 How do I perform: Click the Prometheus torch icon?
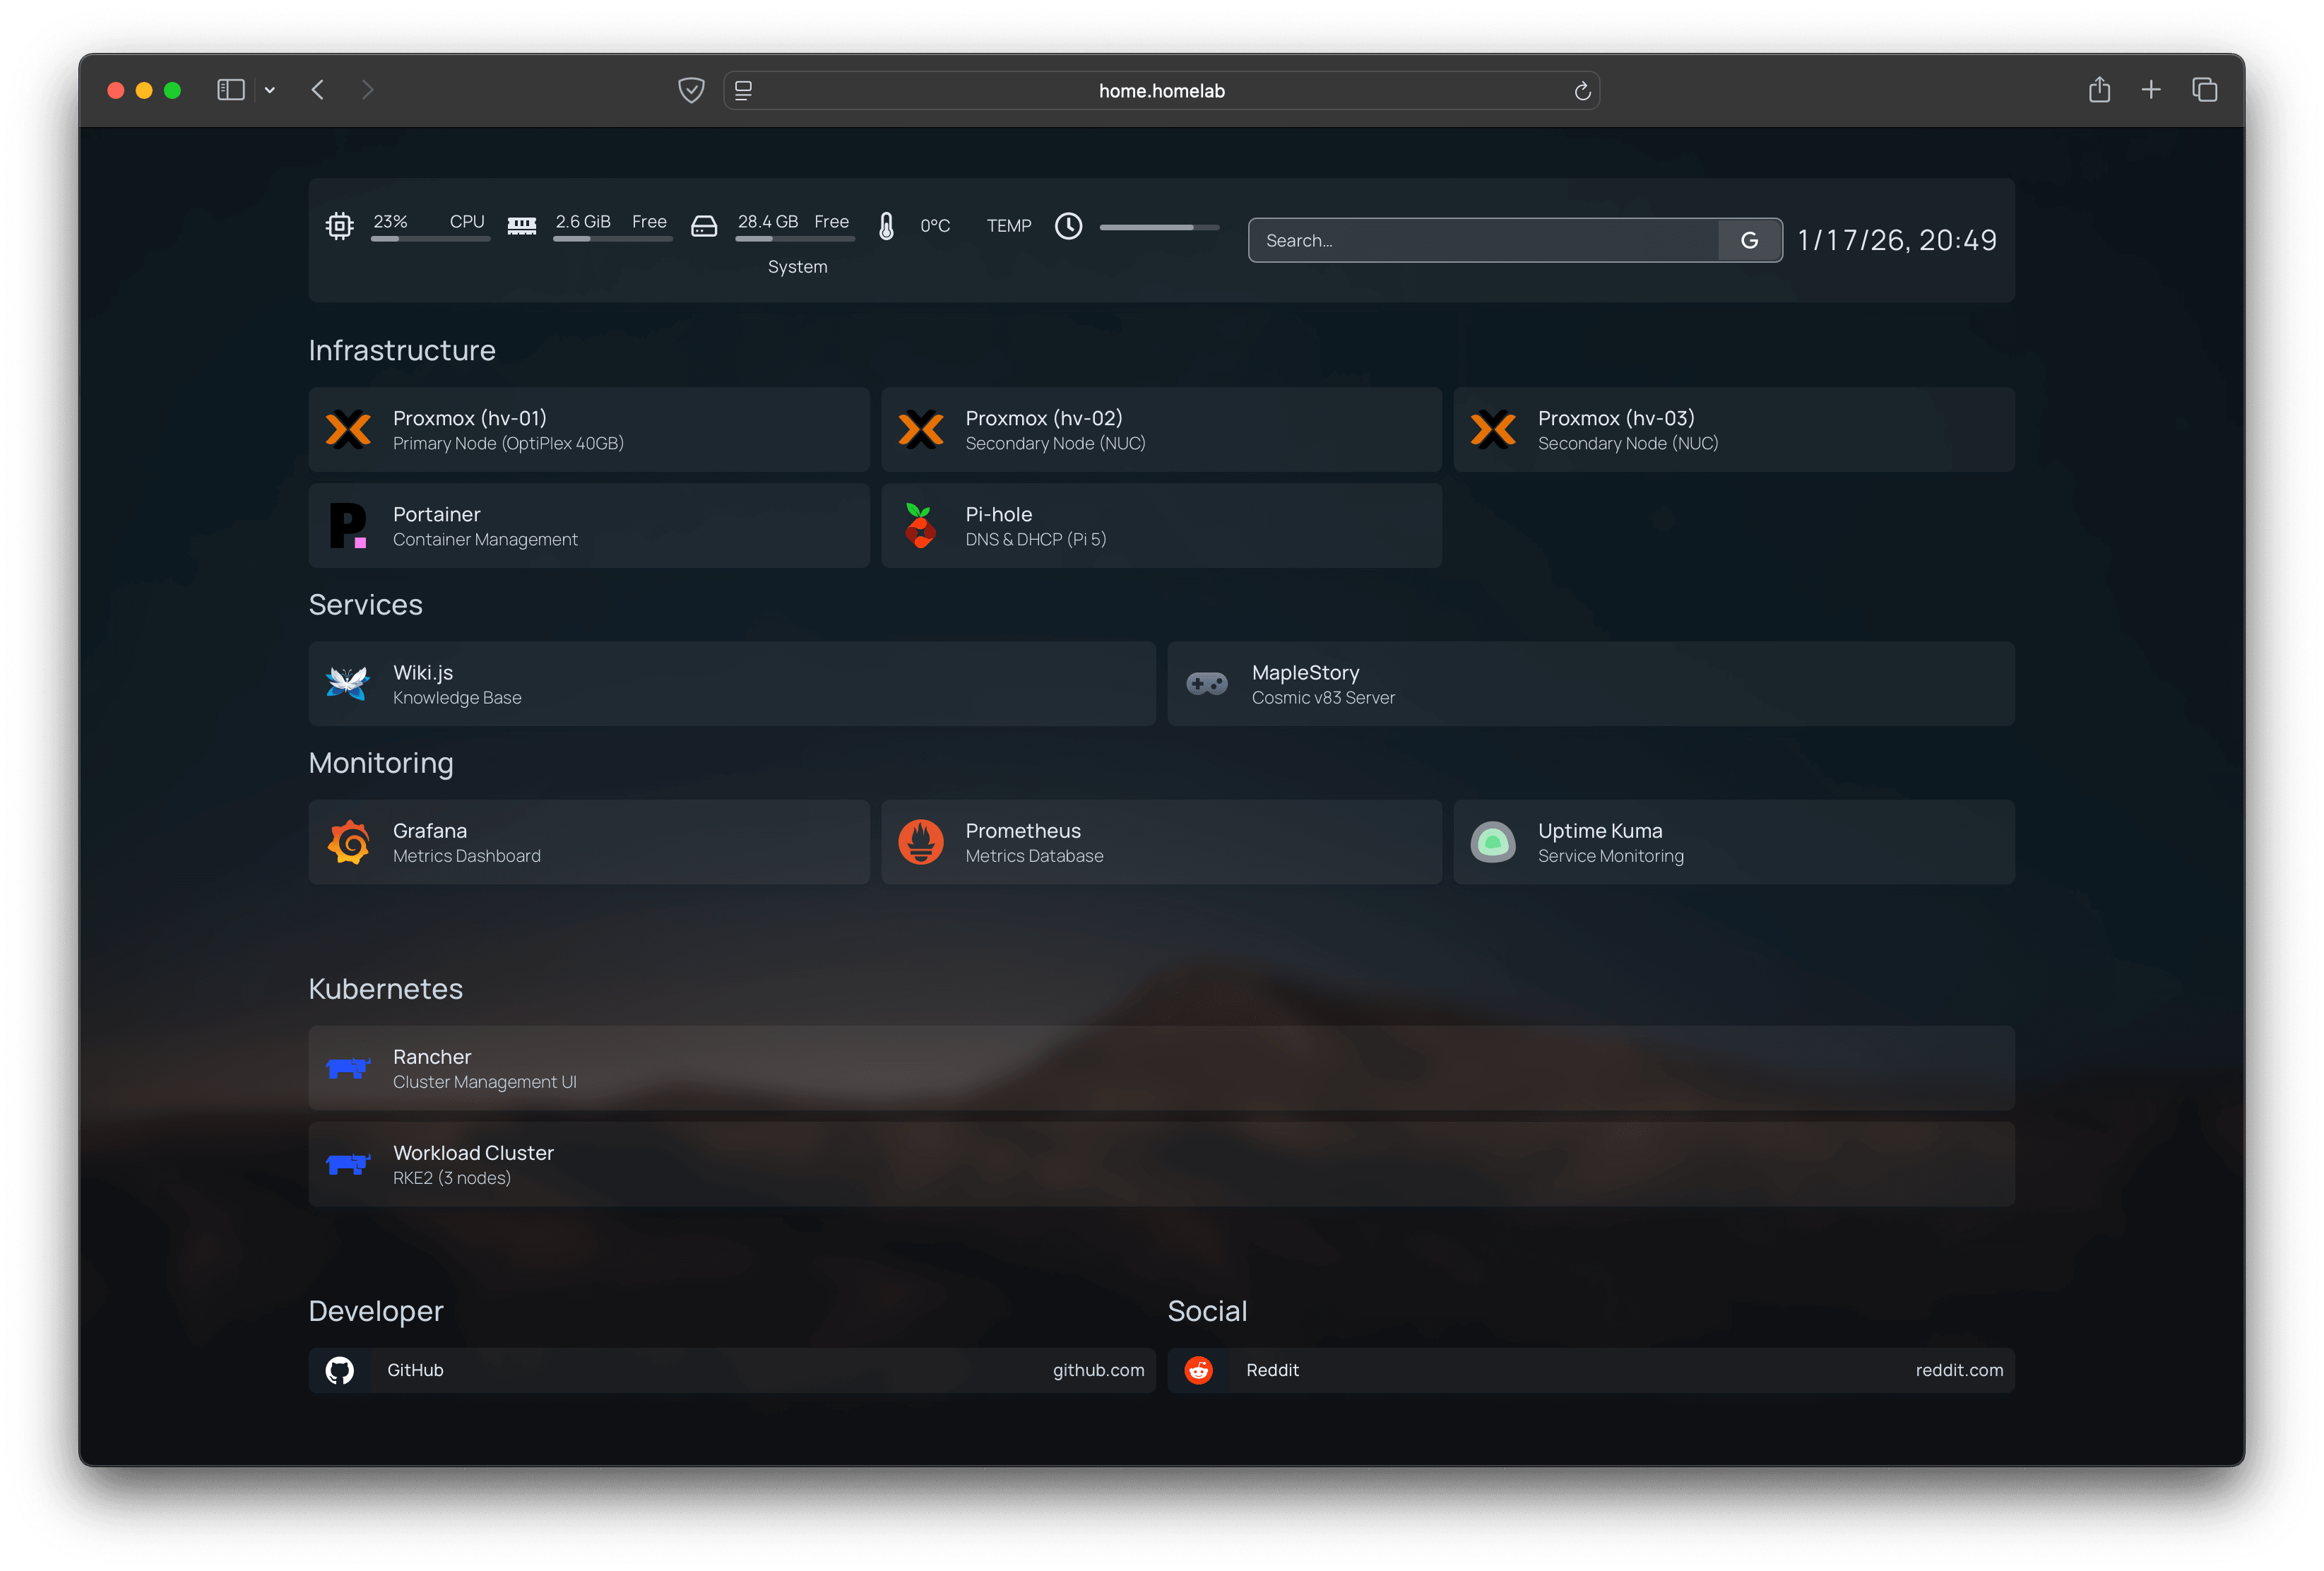(x=921, y=842)
